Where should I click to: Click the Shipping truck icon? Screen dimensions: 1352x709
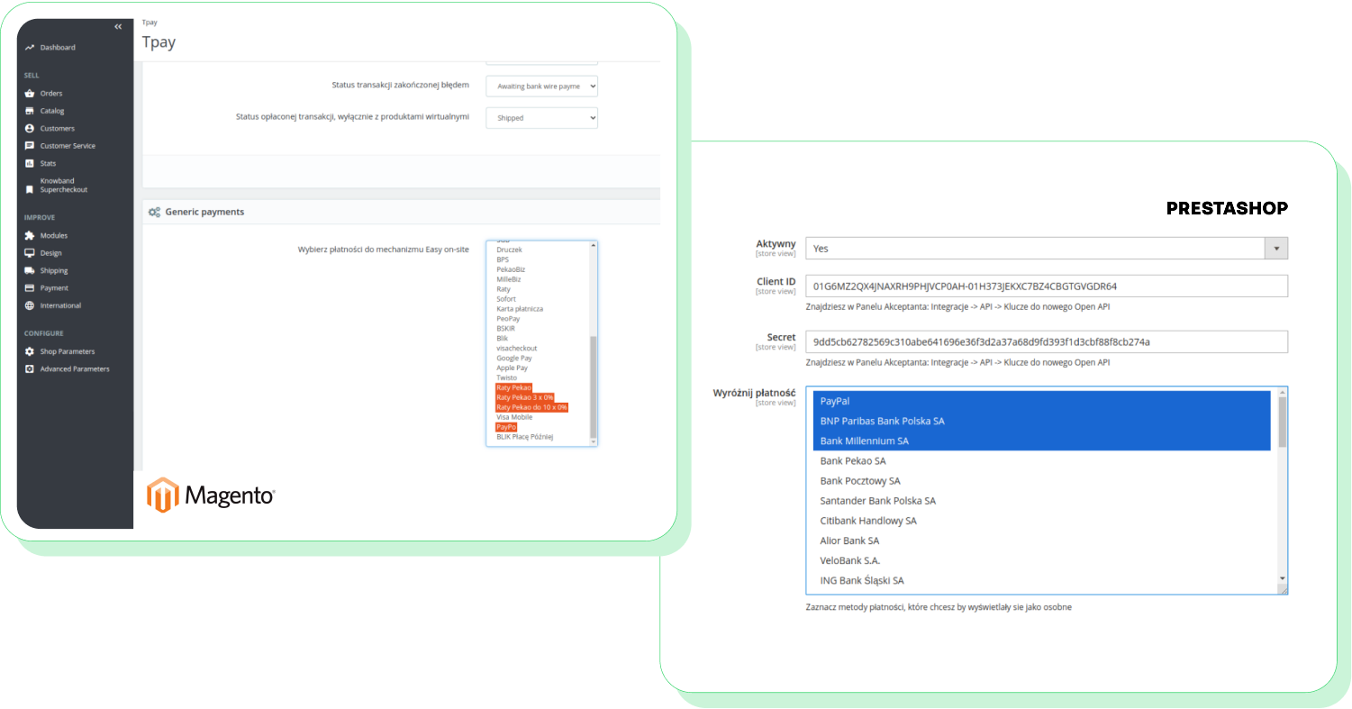(30, 271)
